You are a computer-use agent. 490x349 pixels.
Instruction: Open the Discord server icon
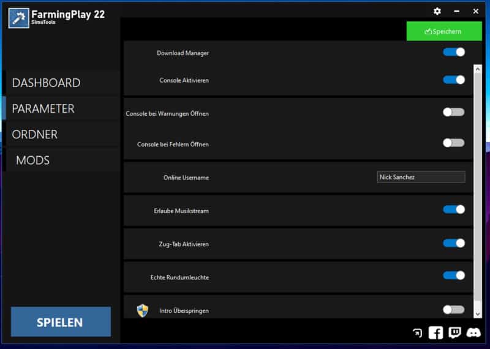473,333
